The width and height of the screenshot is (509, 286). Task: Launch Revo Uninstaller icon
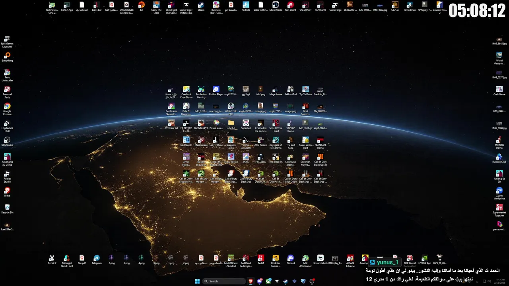click(x=7, y=75)
